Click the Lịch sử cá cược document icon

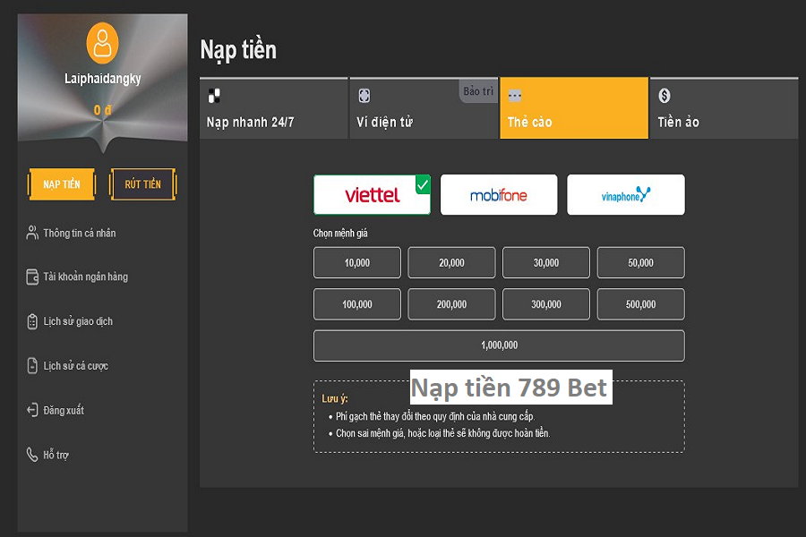point(32,366)
